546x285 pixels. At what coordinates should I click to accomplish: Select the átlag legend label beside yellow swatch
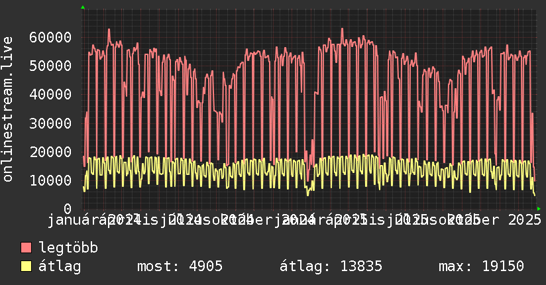(60, 266)
